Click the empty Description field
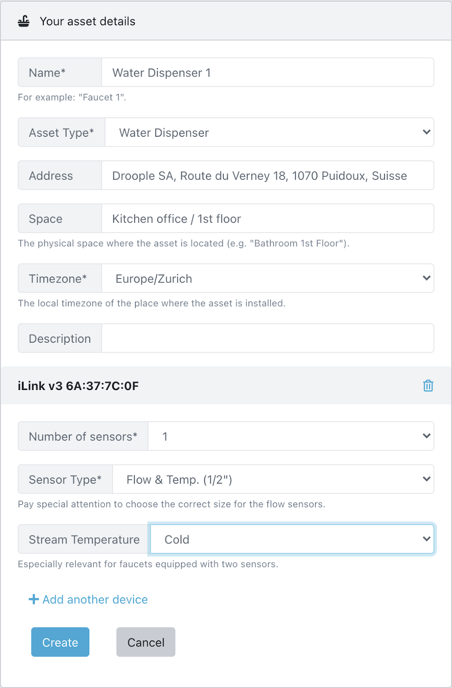Screen dimensions: 452x688 (267, 338)
